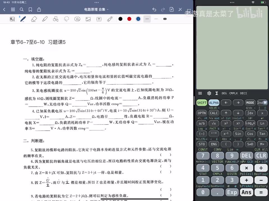269x201 pixels.
Task: Open the share/export icon
Action: [x=39, y=9]
